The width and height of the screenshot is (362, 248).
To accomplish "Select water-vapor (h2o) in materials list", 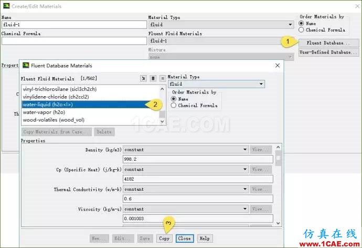I will pos(90,112).
